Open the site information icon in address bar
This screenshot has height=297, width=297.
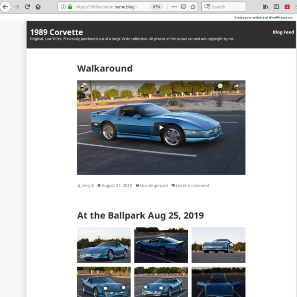(63, 7)
